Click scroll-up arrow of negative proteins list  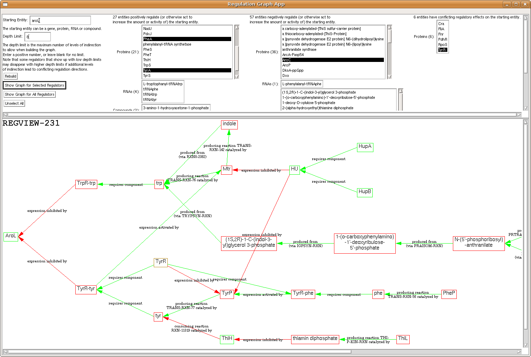pos(390,27)
